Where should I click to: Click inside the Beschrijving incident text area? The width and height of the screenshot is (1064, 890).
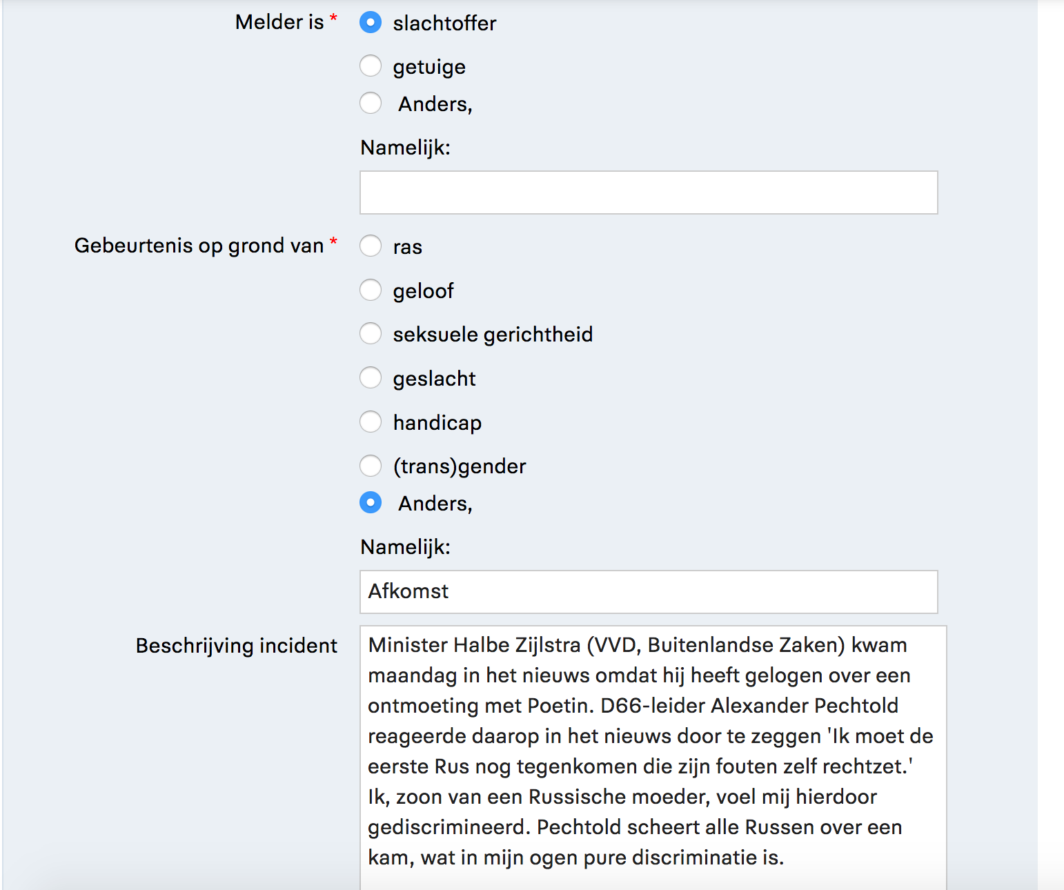(653, 758)
